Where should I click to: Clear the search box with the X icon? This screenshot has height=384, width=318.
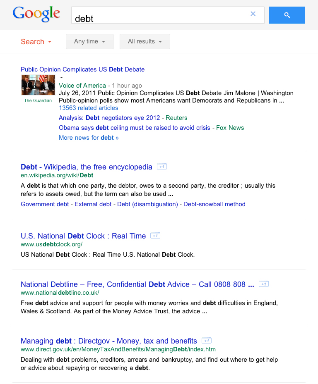pyautogui.click(x=253, y=14)
